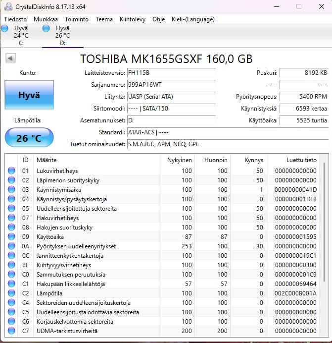Click the Luettu tieto column header

pyautogui.click(x=301, y=160)
